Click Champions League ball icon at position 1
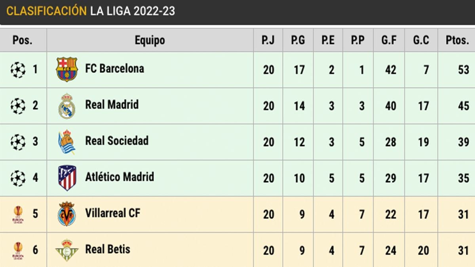475x267 pixels. tap(18, 70)
